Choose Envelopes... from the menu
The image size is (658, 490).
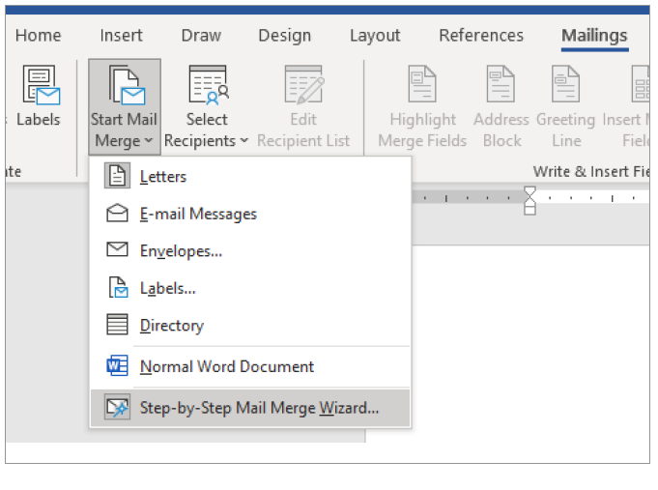[181, 250]
